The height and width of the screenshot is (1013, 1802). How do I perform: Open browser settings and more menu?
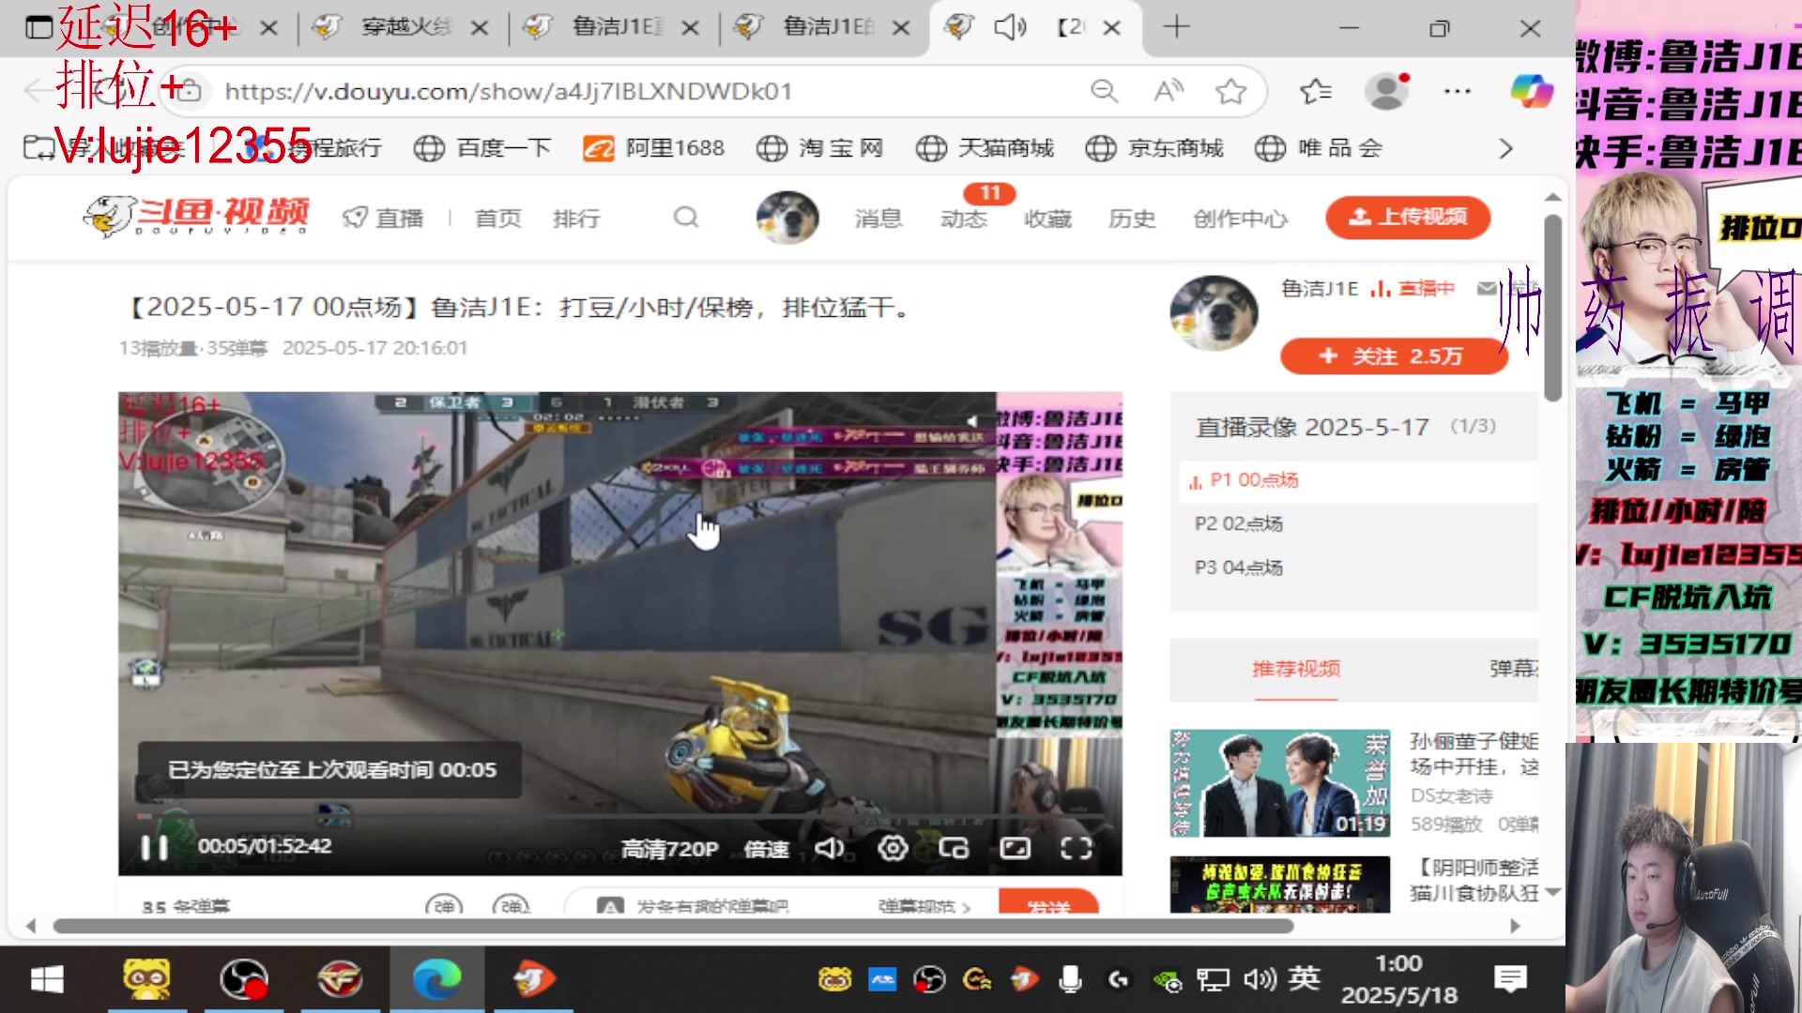pyautogui.click(x=1458, y=91)
